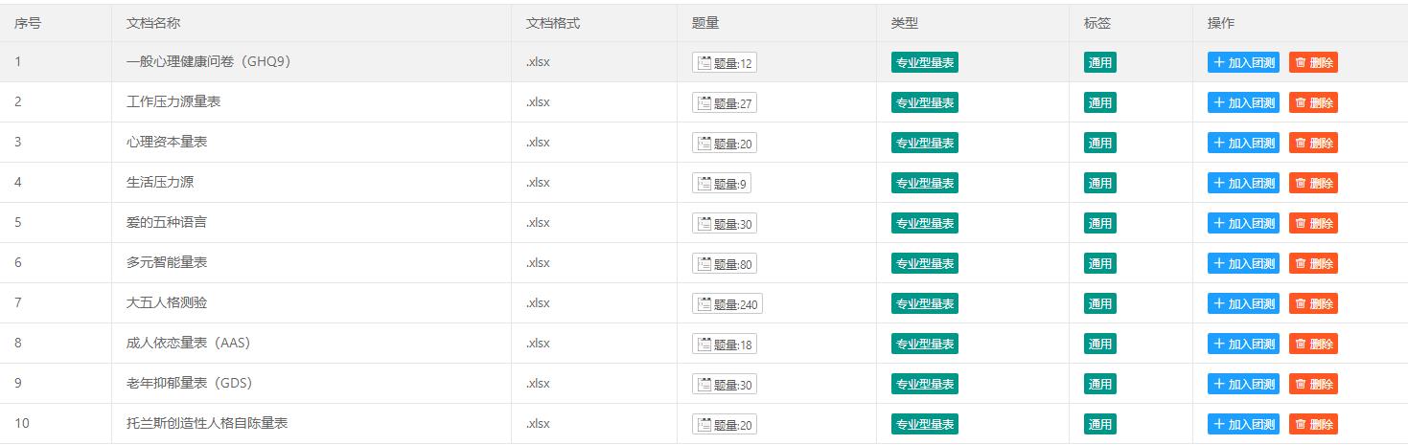Add 爱的五种语言 to group test
The image size is (1408, 445).
tap(1243, 224)
